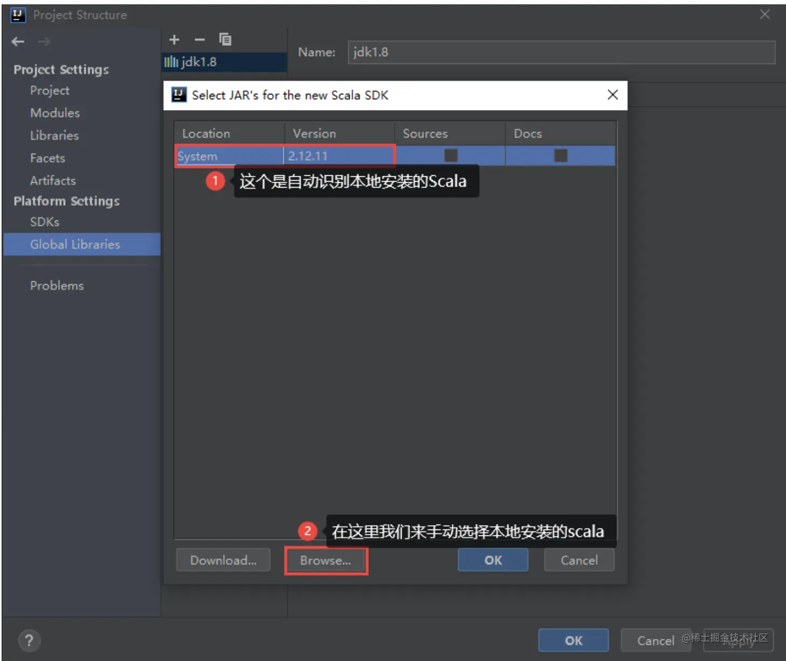Select Global Libraries in the sidebar

pyautogui.click(x=82, y=244)
